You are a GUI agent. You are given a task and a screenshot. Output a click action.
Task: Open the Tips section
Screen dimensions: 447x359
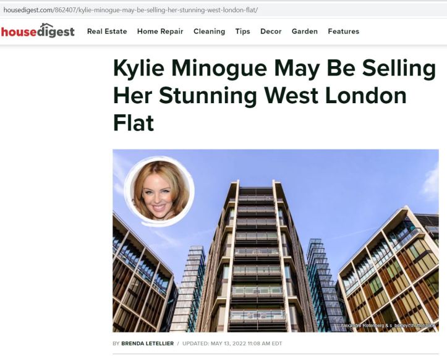pos(242,32)
